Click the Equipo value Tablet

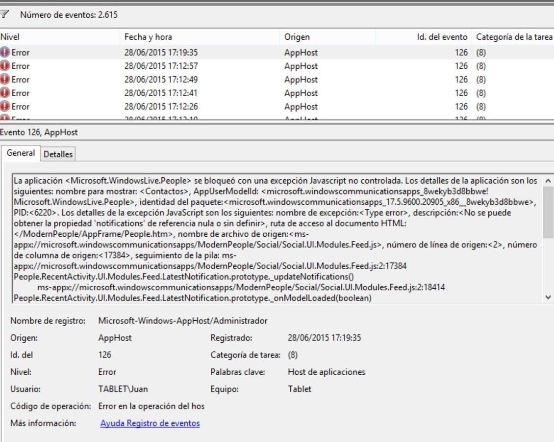(x=300, y=389)
